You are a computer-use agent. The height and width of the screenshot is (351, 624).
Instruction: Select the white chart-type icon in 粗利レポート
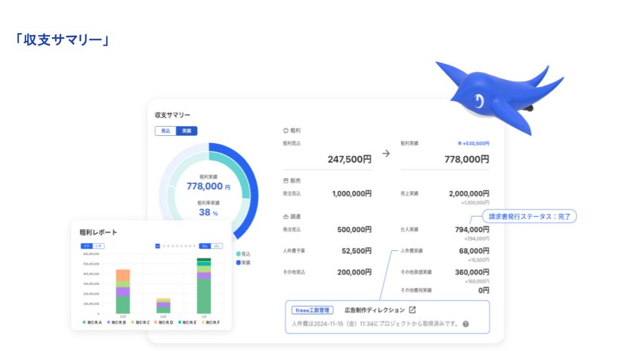pos(217,246)
